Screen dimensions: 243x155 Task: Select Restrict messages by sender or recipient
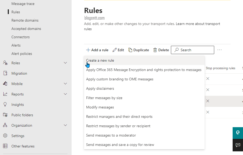pos(144,126)
